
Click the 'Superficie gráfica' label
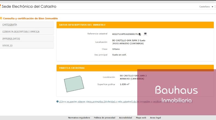click(106, 84)
